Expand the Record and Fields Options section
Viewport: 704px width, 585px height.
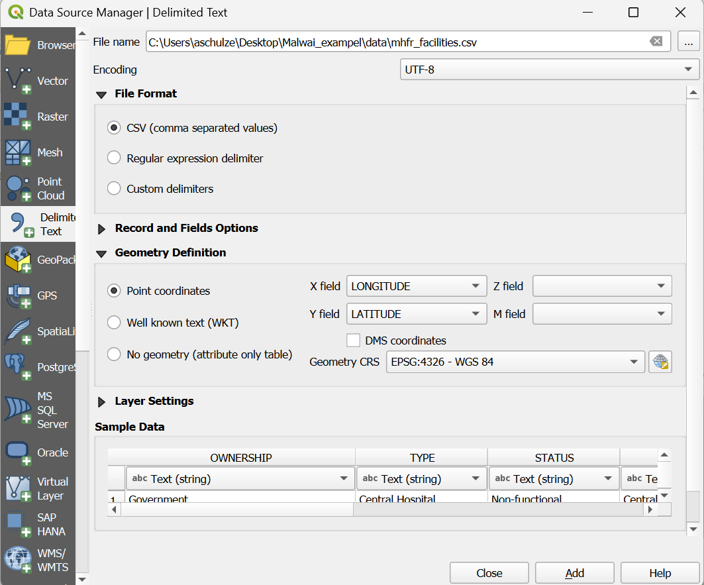pos(102,229)
